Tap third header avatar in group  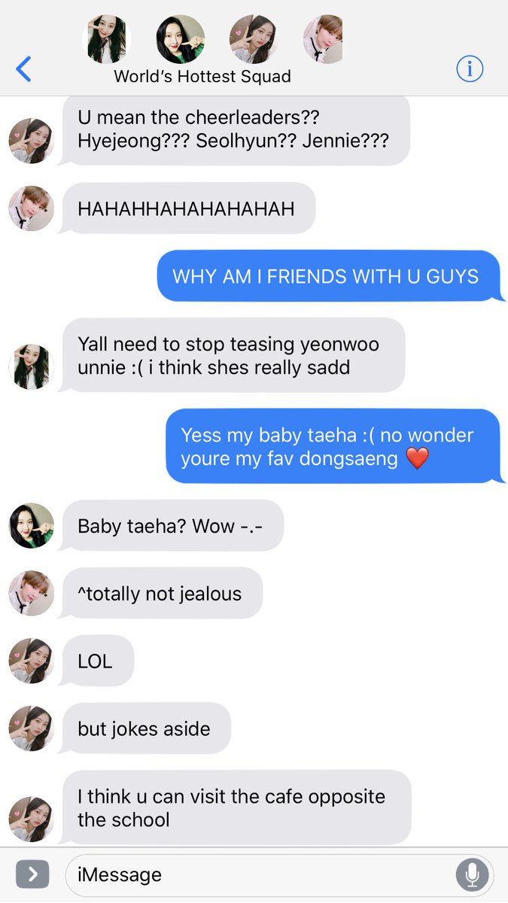point(254,39)
